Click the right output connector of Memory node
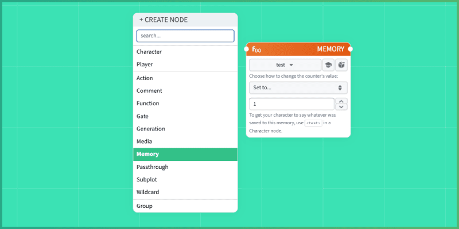 pos(350,49)
